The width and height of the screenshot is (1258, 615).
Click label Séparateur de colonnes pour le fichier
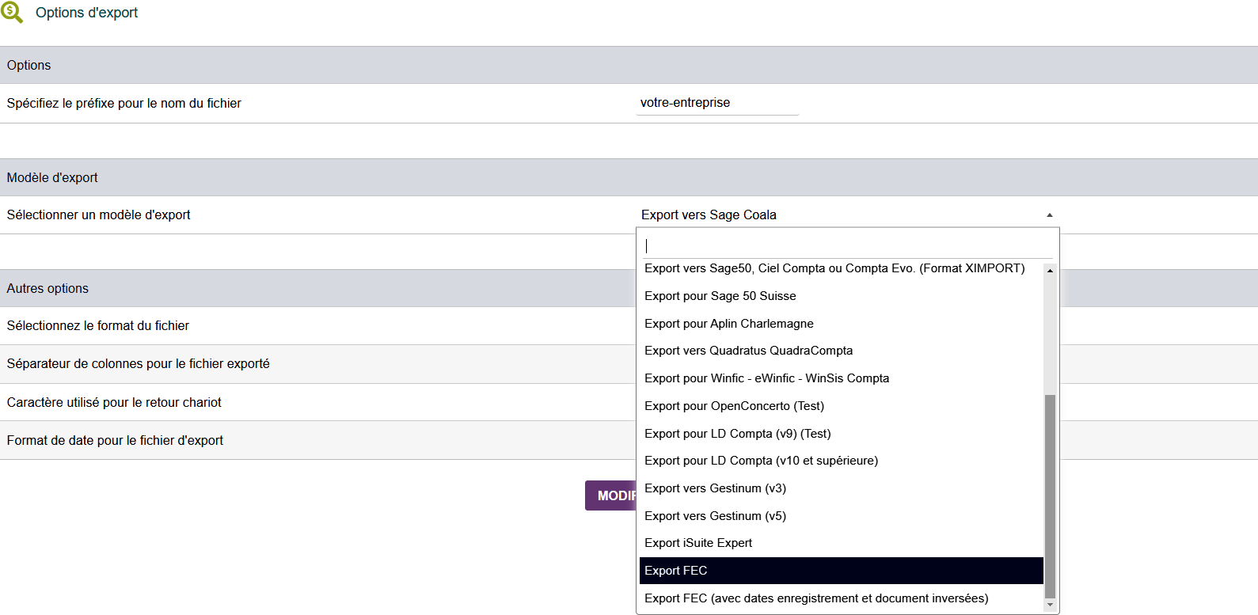[139, 364]
